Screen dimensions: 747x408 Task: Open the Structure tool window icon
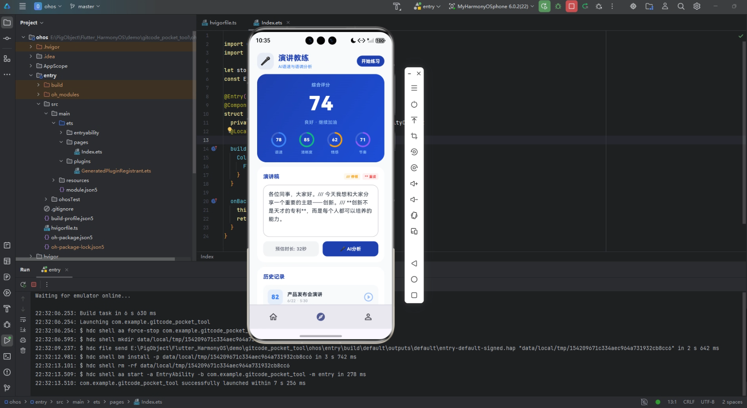tap(7, 58)
